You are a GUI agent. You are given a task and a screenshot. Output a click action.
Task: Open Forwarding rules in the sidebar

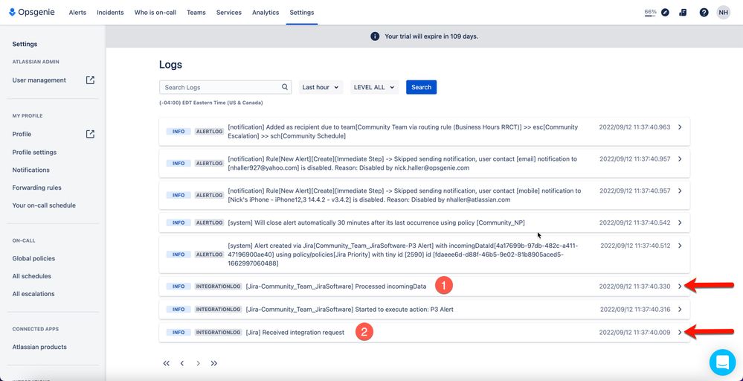[37, 188]
